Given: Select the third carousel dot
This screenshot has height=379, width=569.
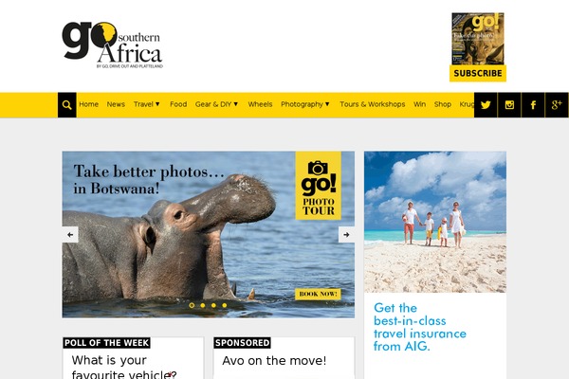Looking at the screenshot, I should pos(213,305).
